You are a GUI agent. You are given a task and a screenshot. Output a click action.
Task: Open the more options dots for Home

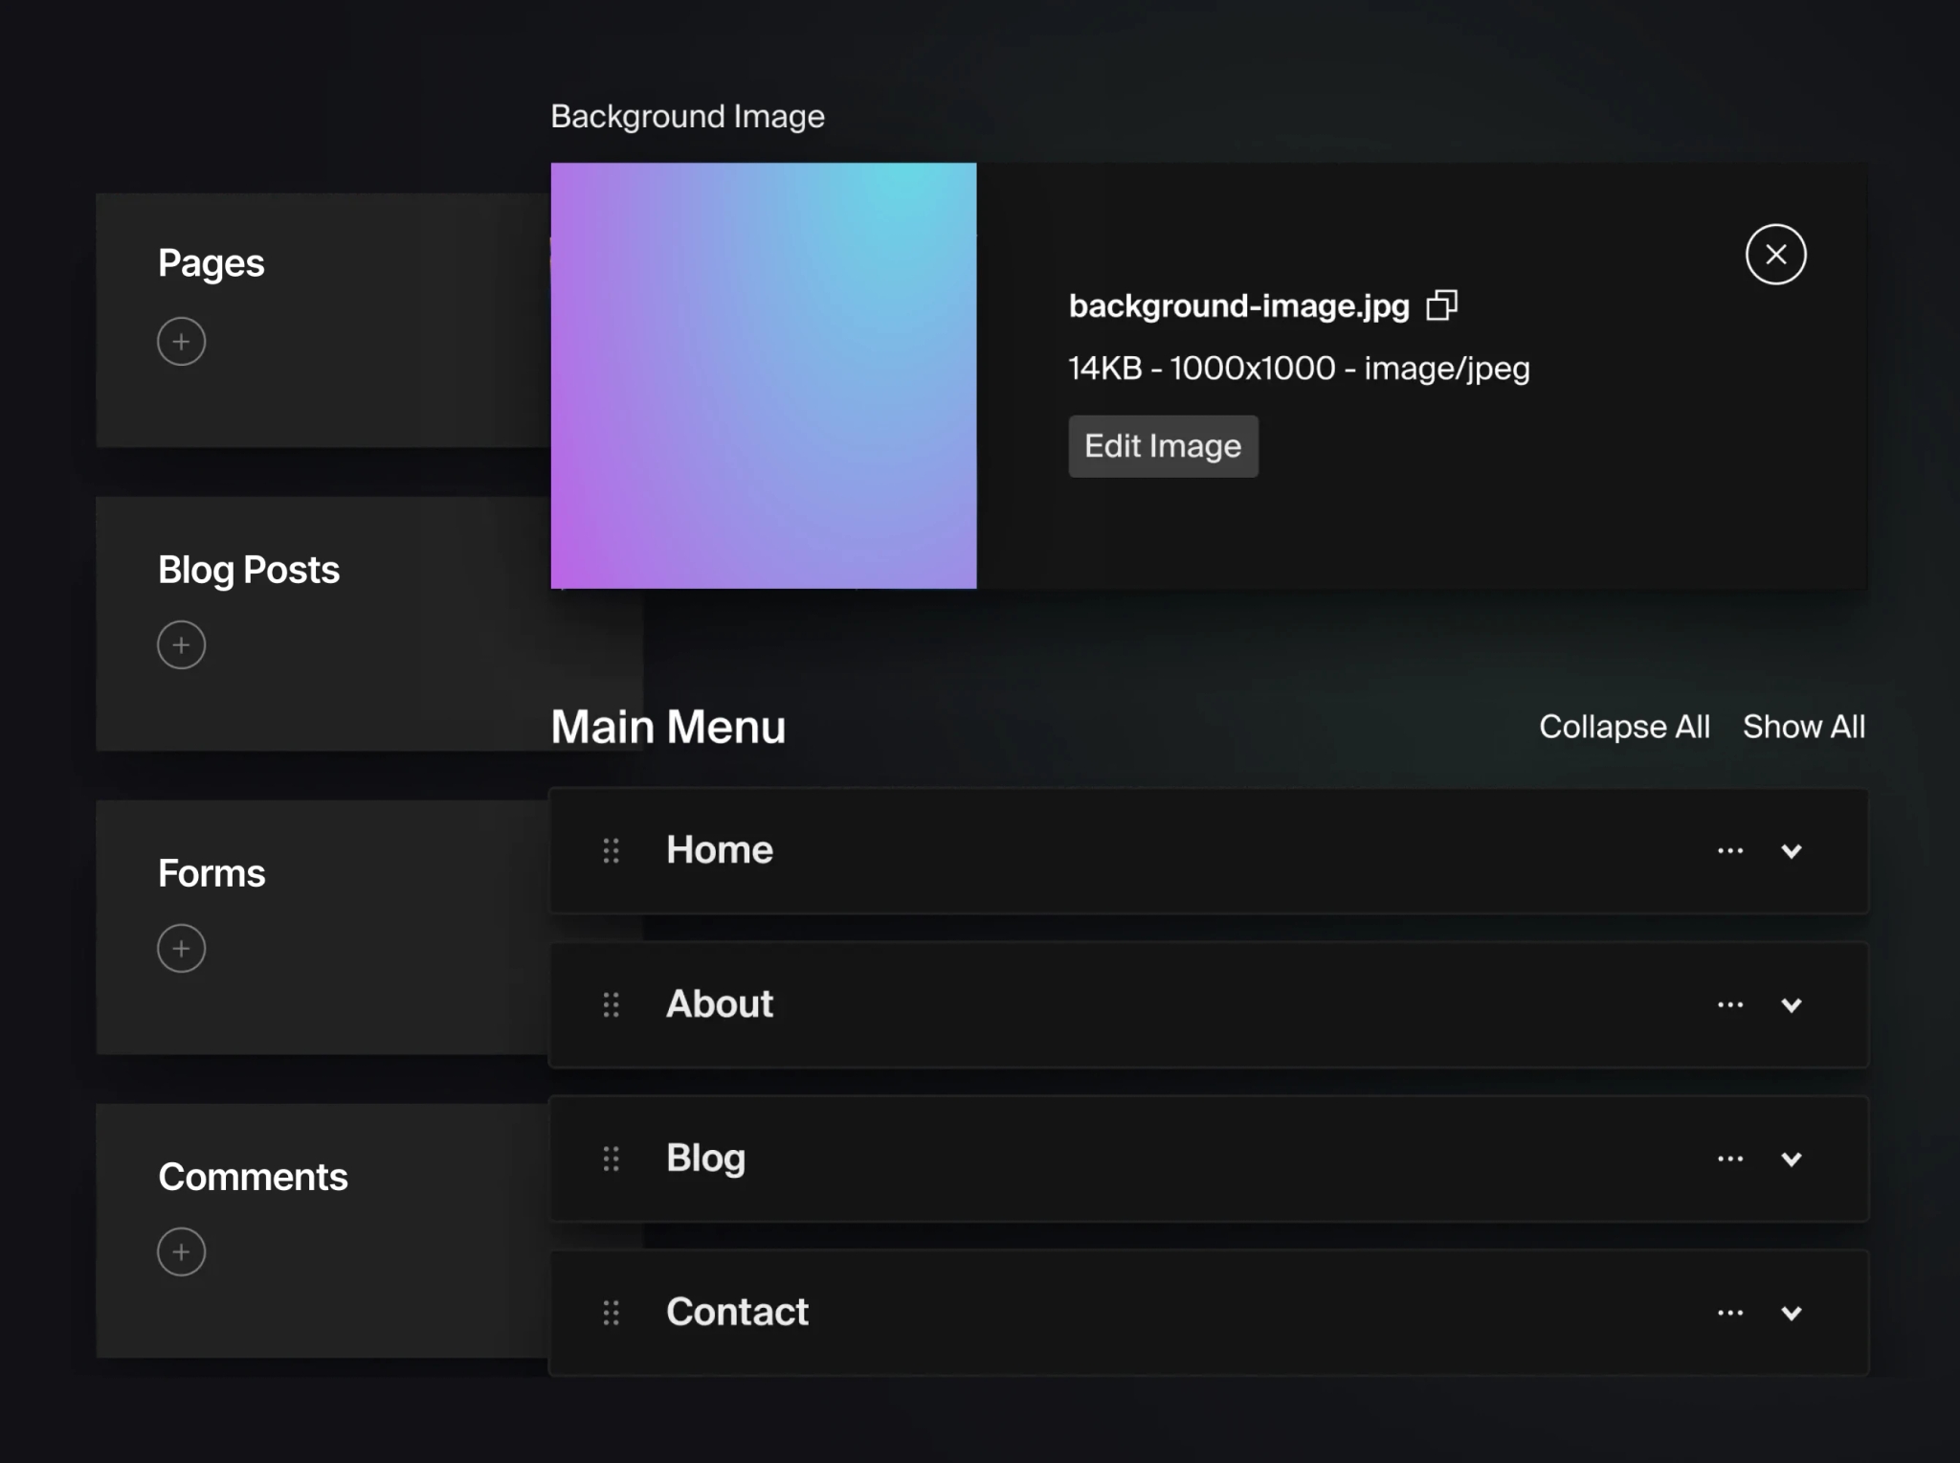pyautogui.click(x=1730, y=851)
